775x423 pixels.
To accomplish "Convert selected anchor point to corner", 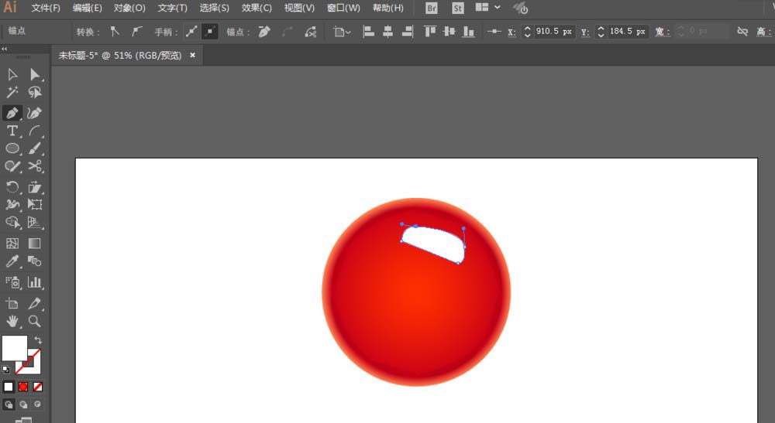I will [115, 32].
